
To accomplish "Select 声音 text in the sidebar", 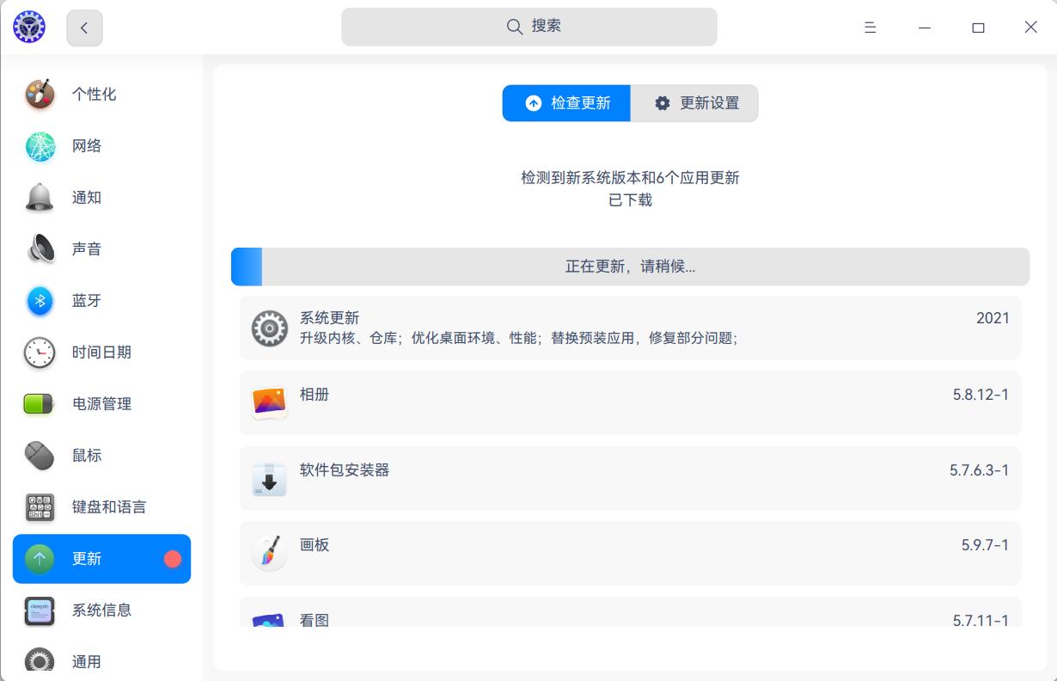I will coord(87,249).
